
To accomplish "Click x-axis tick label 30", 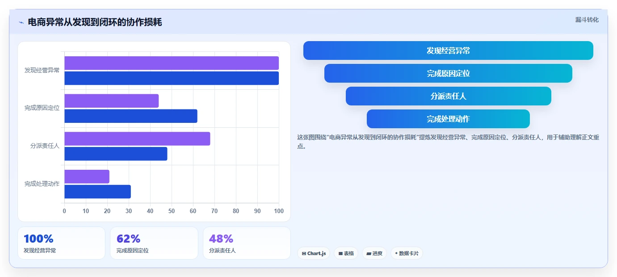I will point(129,211).
